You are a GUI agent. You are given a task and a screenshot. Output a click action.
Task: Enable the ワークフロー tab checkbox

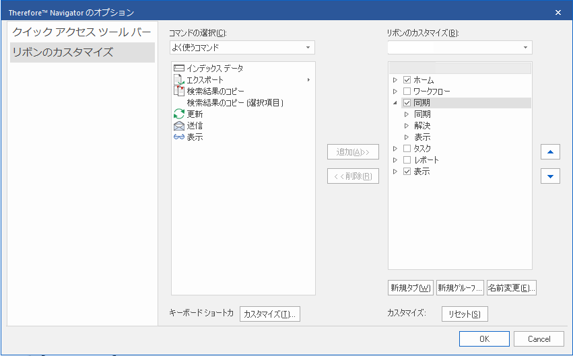point(407,91)
